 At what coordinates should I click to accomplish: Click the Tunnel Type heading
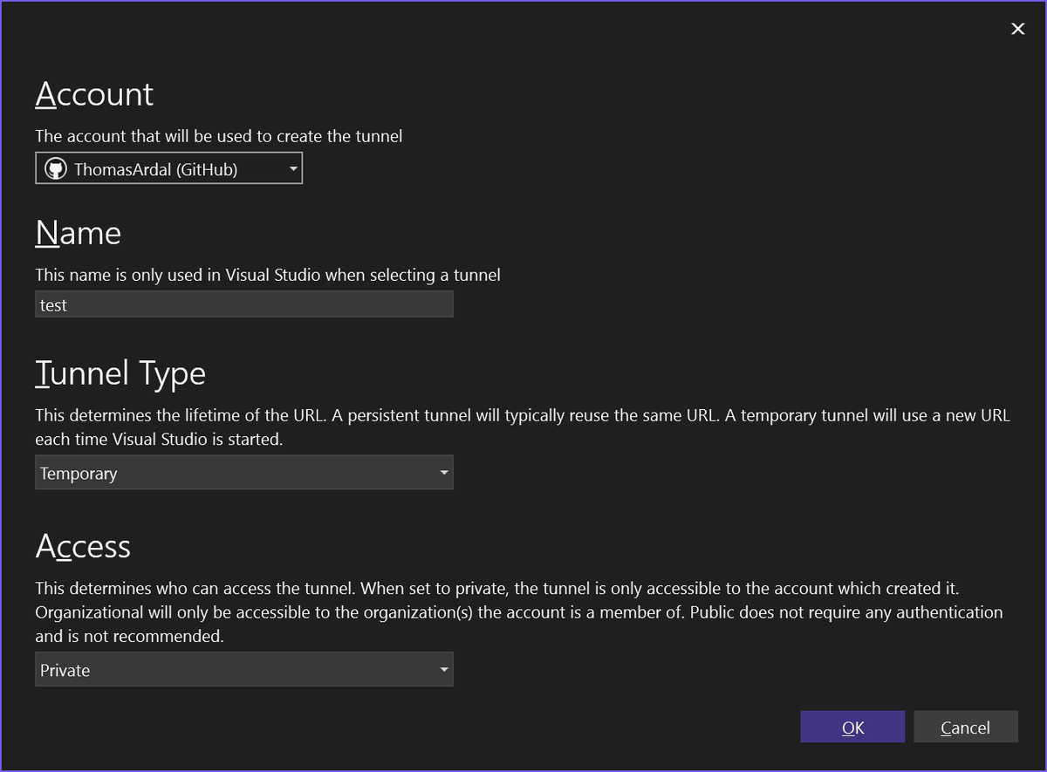[x=120, y=373]
